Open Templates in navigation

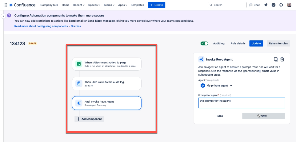(x=138, y=5)
